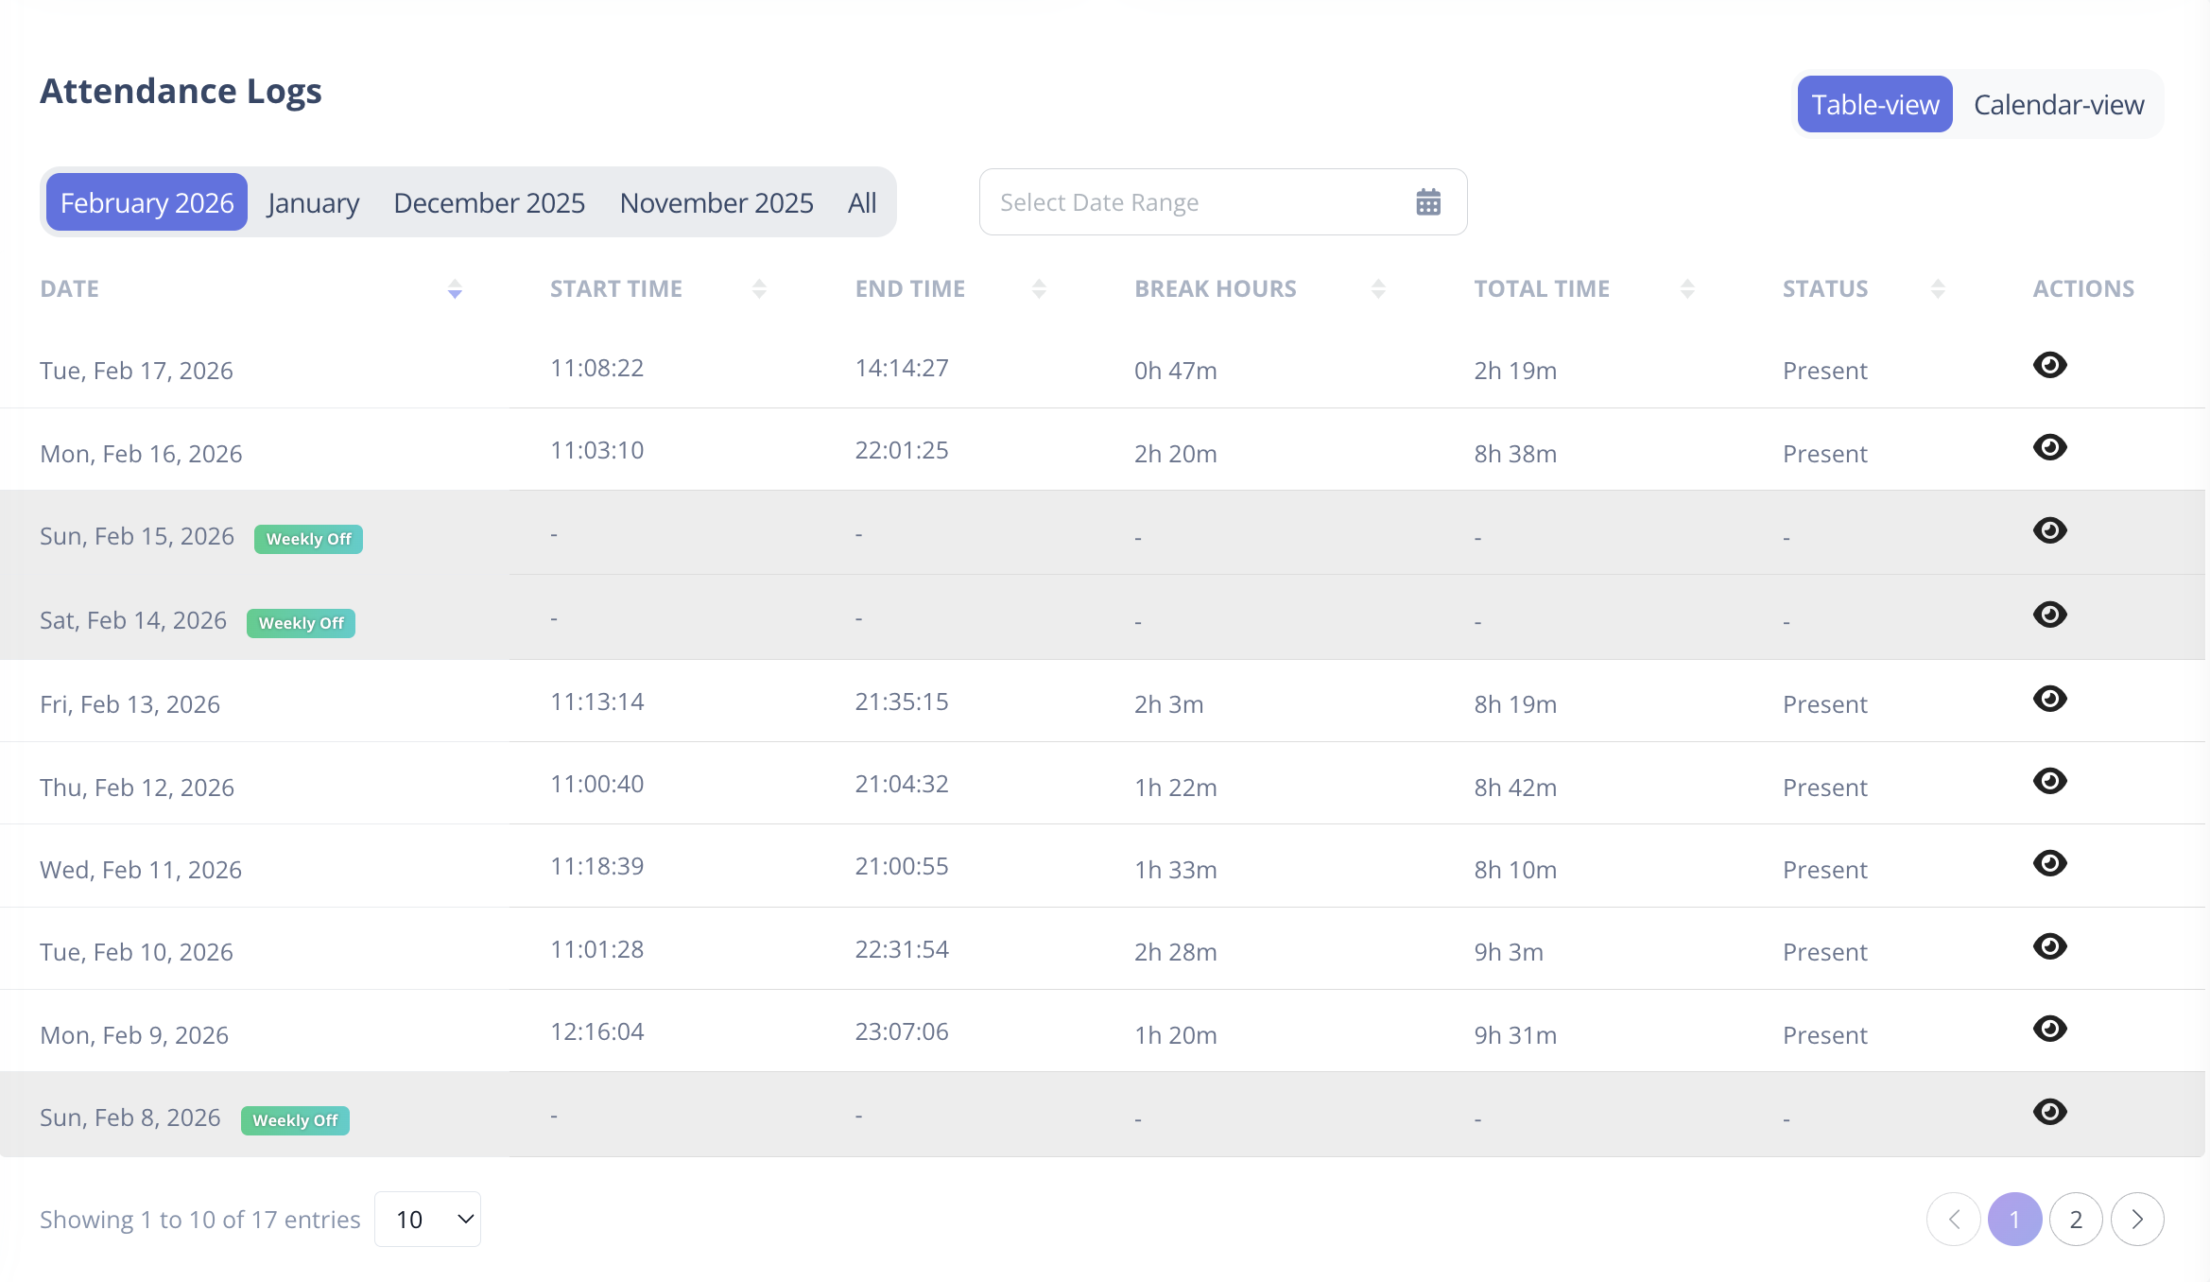Screen dimensions: 2210x1282
Task: View details for Mon, Feb 9, 2026
Action: [x=2049, y=1029]
